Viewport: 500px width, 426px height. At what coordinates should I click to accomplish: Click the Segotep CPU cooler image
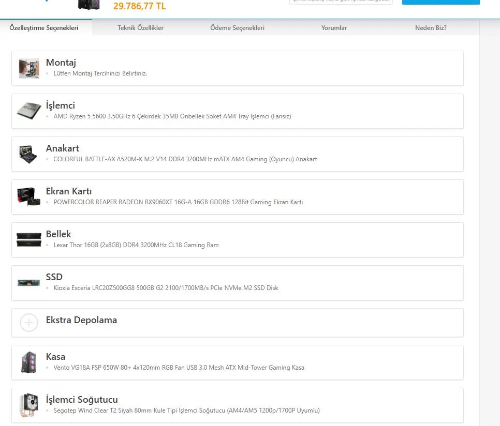point(29,405)
